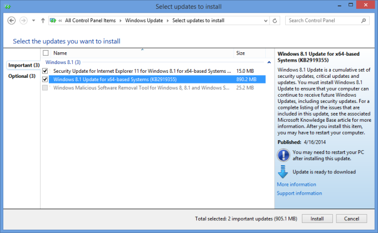Click the Windows Update icon in the address bar
Viewport: 378px width, 233px height.
(53, 21)
